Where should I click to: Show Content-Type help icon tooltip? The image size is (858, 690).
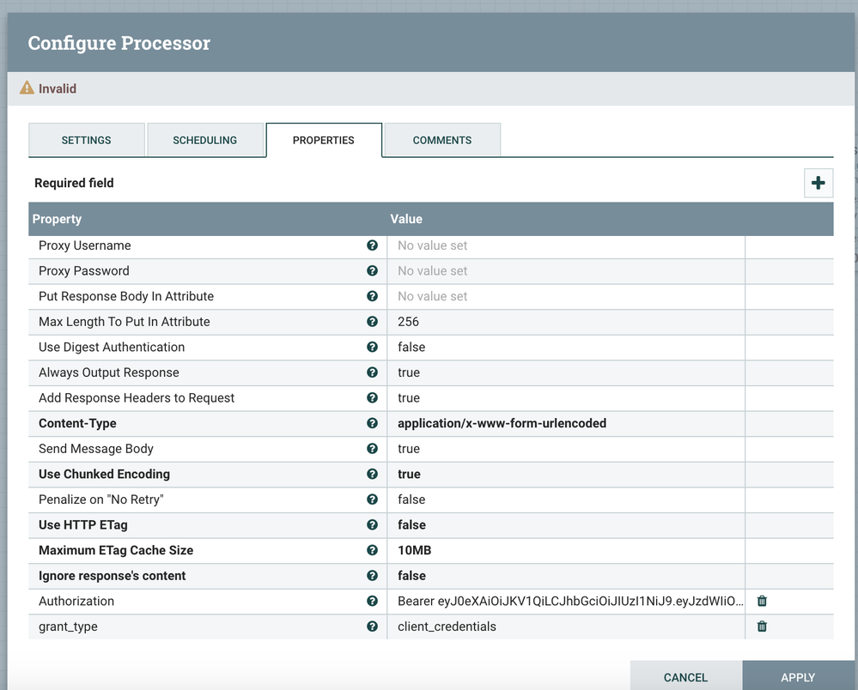tap(372, 423)
